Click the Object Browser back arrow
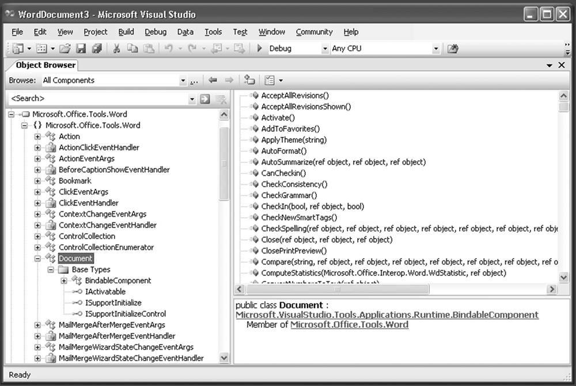Viewport: 576px width, 386px height. click(x=213, y=80)
